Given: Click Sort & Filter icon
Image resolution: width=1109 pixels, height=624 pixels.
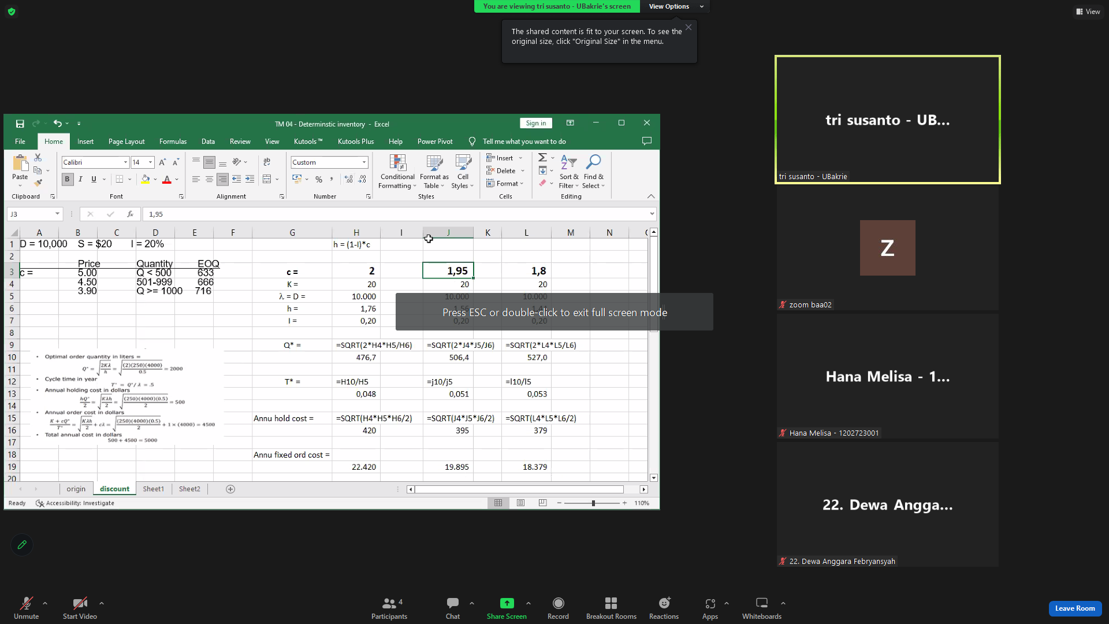Looking at the screenshot, I should 569,171.
